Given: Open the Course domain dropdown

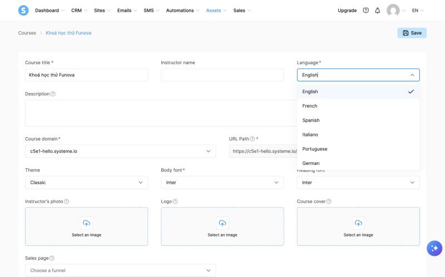Looking at the screenshot, I should tap(120, 151).
